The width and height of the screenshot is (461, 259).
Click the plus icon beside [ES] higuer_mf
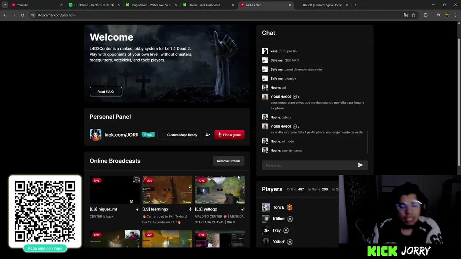point(138,209)
